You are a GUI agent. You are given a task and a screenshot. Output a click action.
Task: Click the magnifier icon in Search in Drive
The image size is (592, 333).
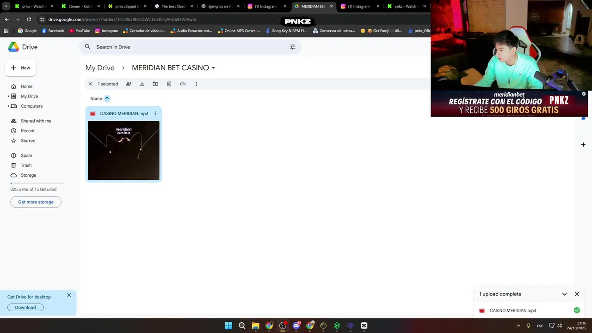(x=88, y=47)
